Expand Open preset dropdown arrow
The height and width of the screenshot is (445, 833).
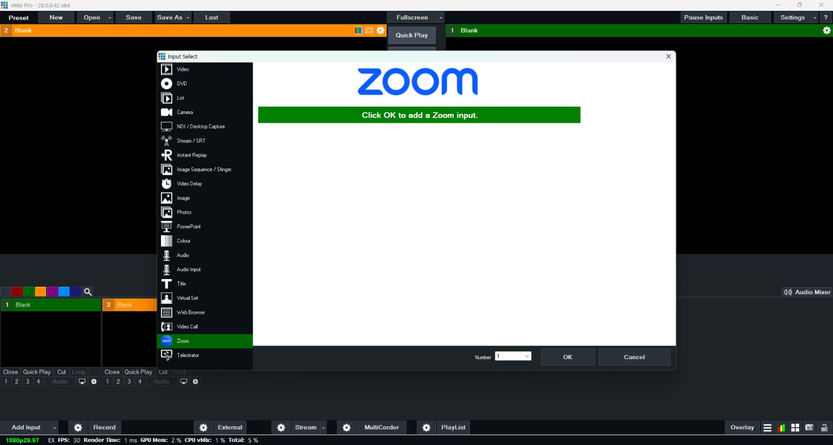[110, 18]
